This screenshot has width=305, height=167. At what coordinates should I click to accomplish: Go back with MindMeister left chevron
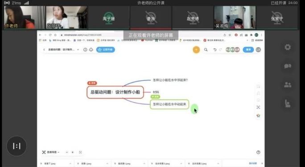pos(44,50)
